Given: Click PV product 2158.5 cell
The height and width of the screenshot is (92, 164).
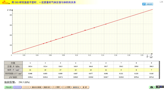Looking at the screenshot, I should [x=76, y=77].
